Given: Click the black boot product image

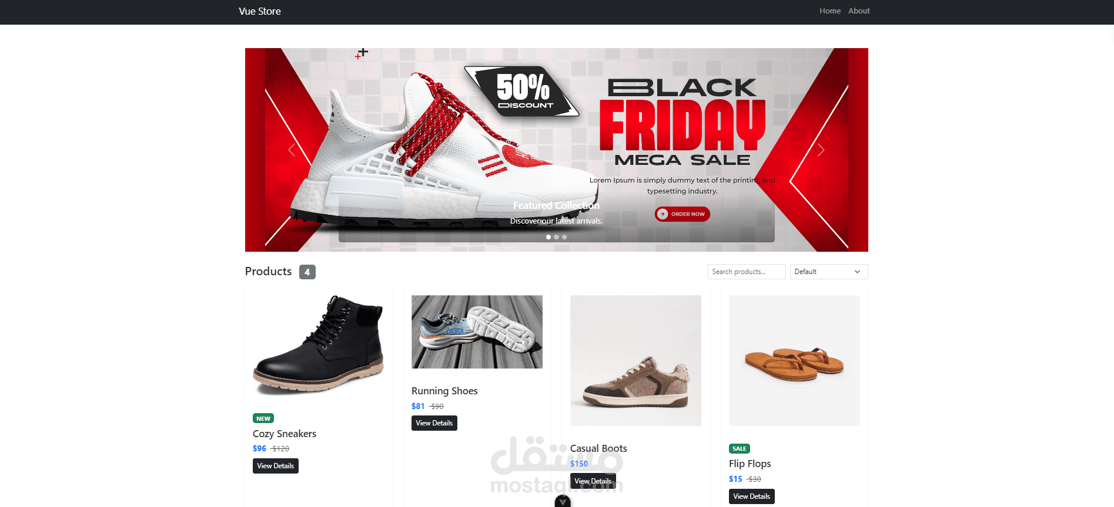Looking at the screenshot, I should 318,346.
